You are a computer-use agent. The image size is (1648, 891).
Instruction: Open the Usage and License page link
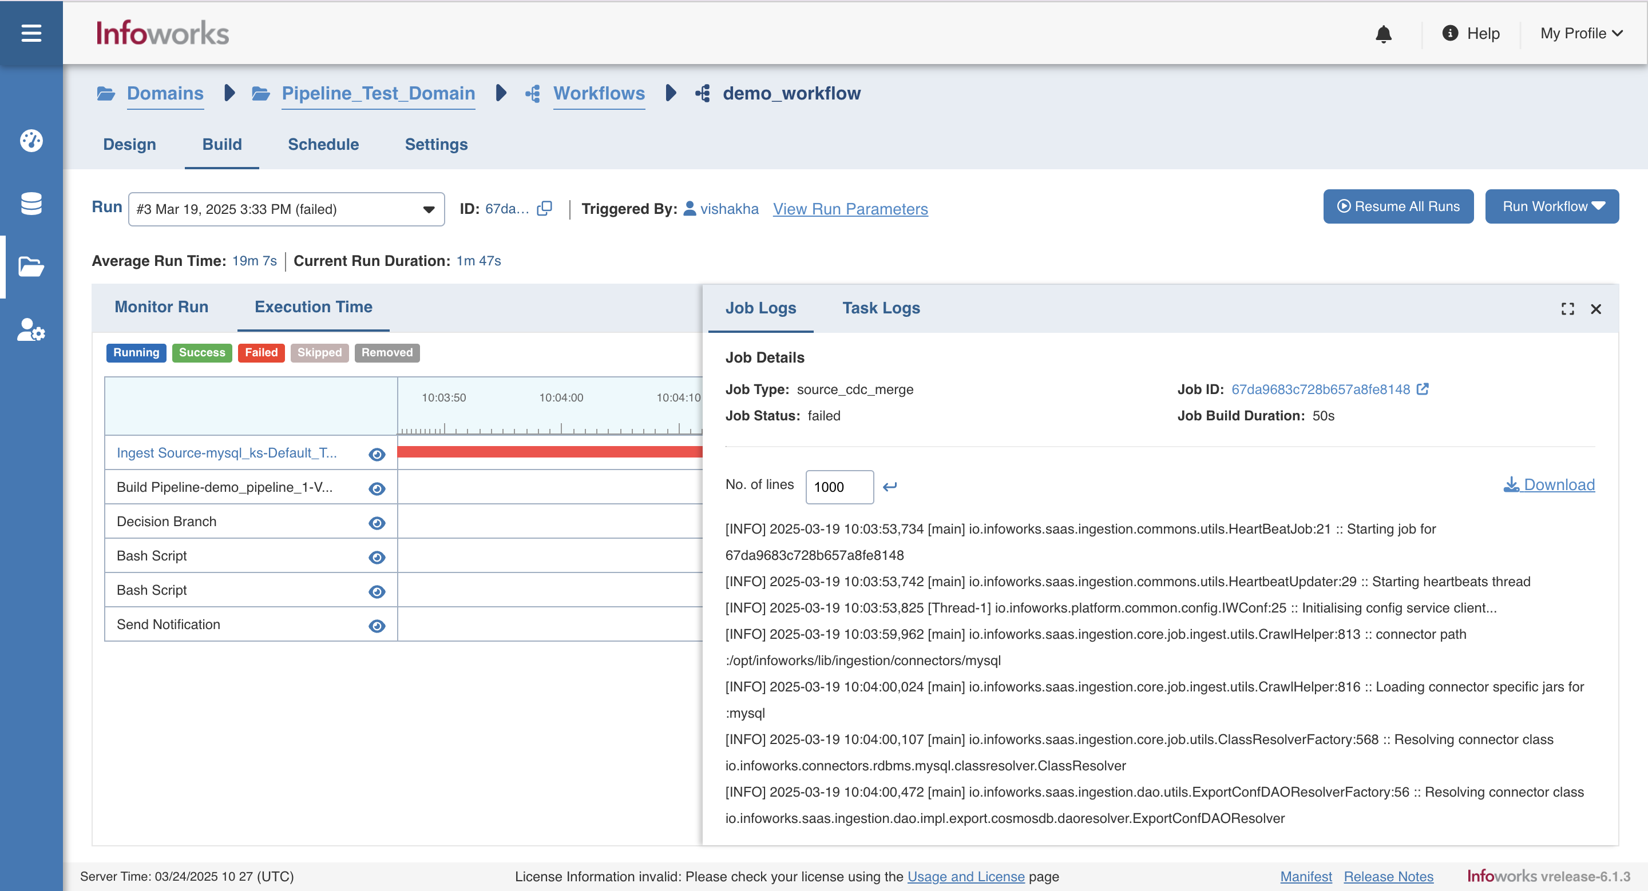[x=966, y=876]
